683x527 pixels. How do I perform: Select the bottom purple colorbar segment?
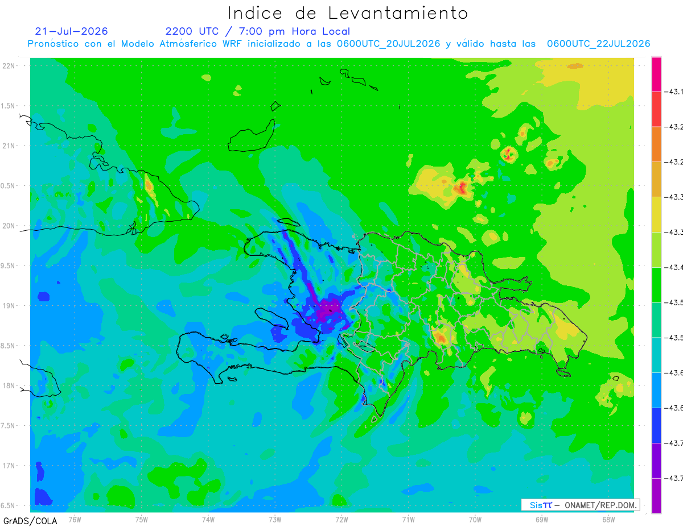tap(656, 495)
